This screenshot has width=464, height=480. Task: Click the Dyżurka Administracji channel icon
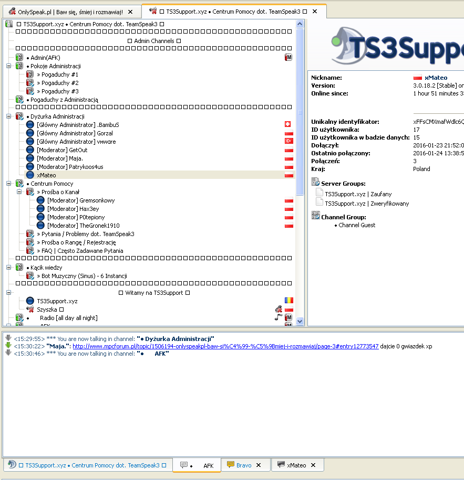click(x=19, y=116)
